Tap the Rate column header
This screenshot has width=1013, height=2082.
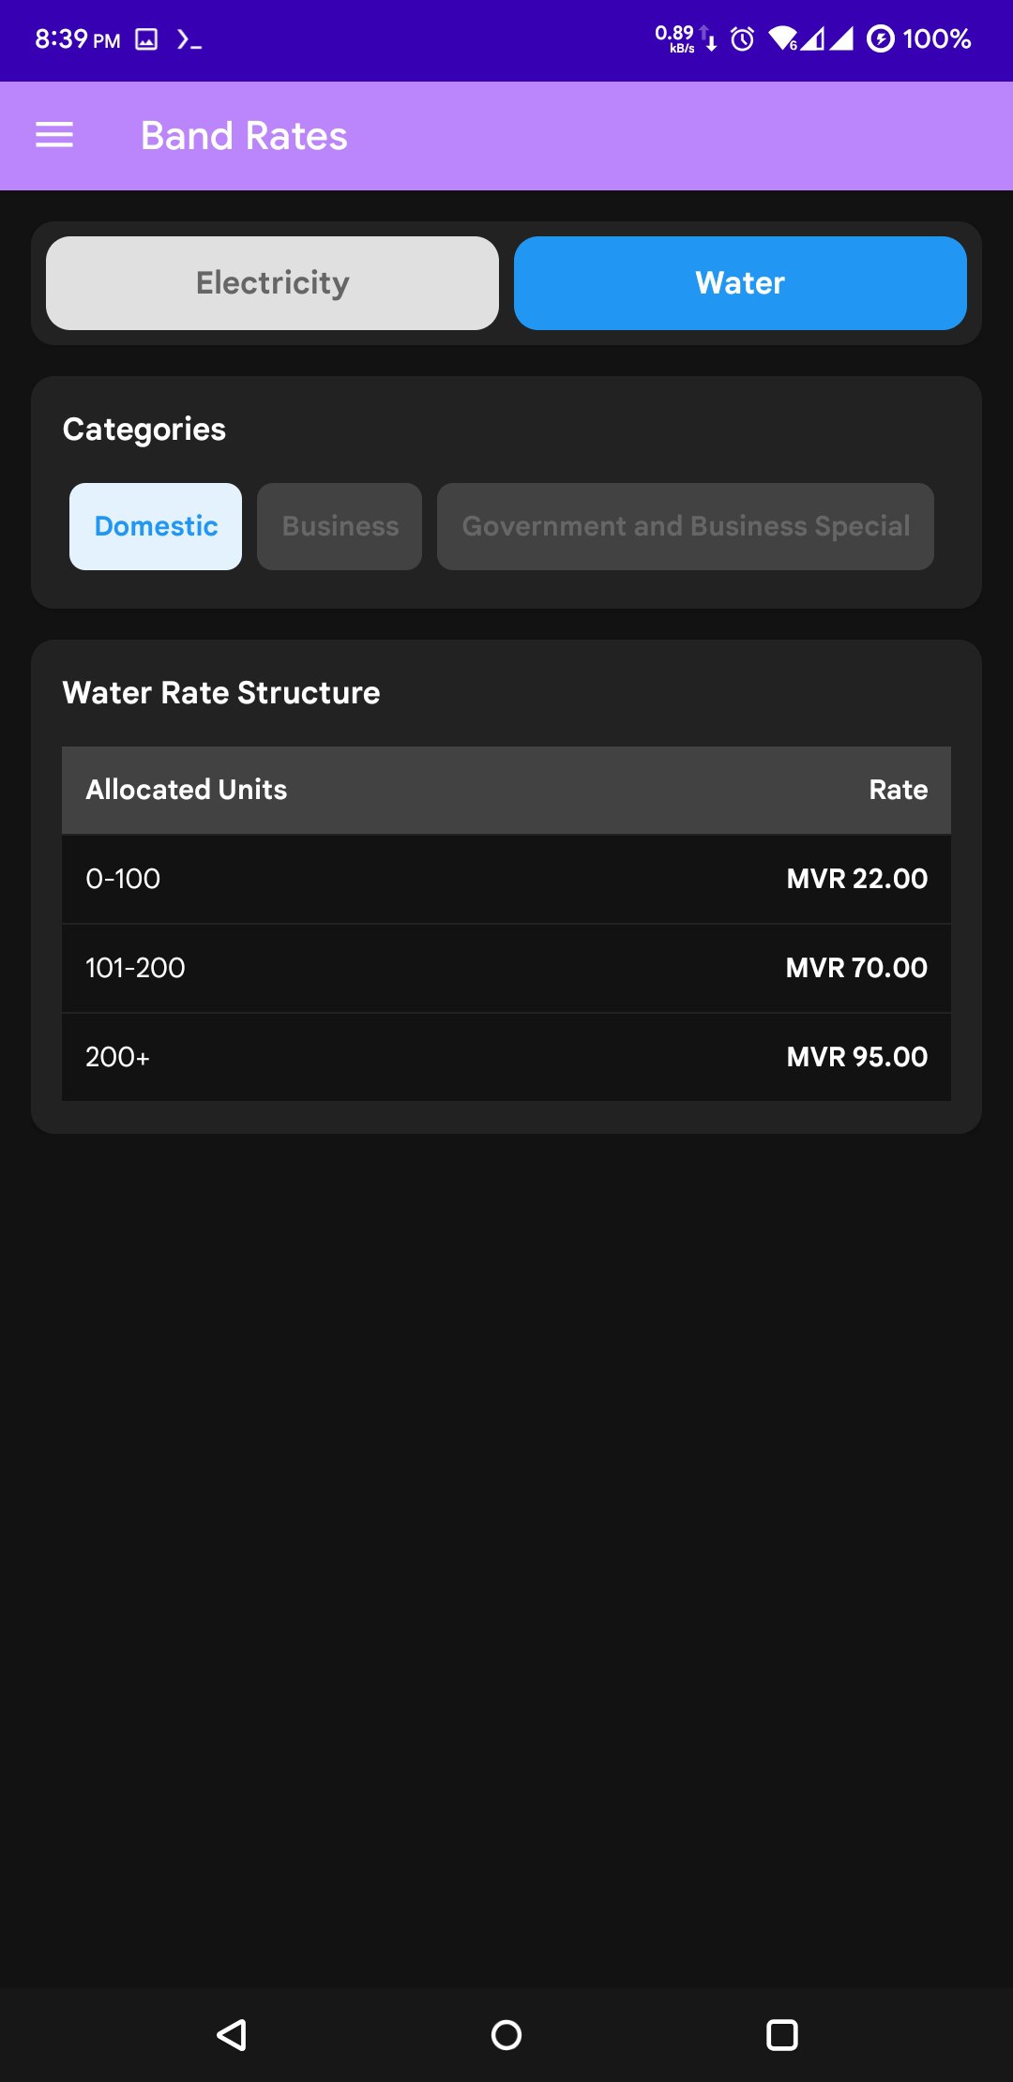(x=898, y=790)
